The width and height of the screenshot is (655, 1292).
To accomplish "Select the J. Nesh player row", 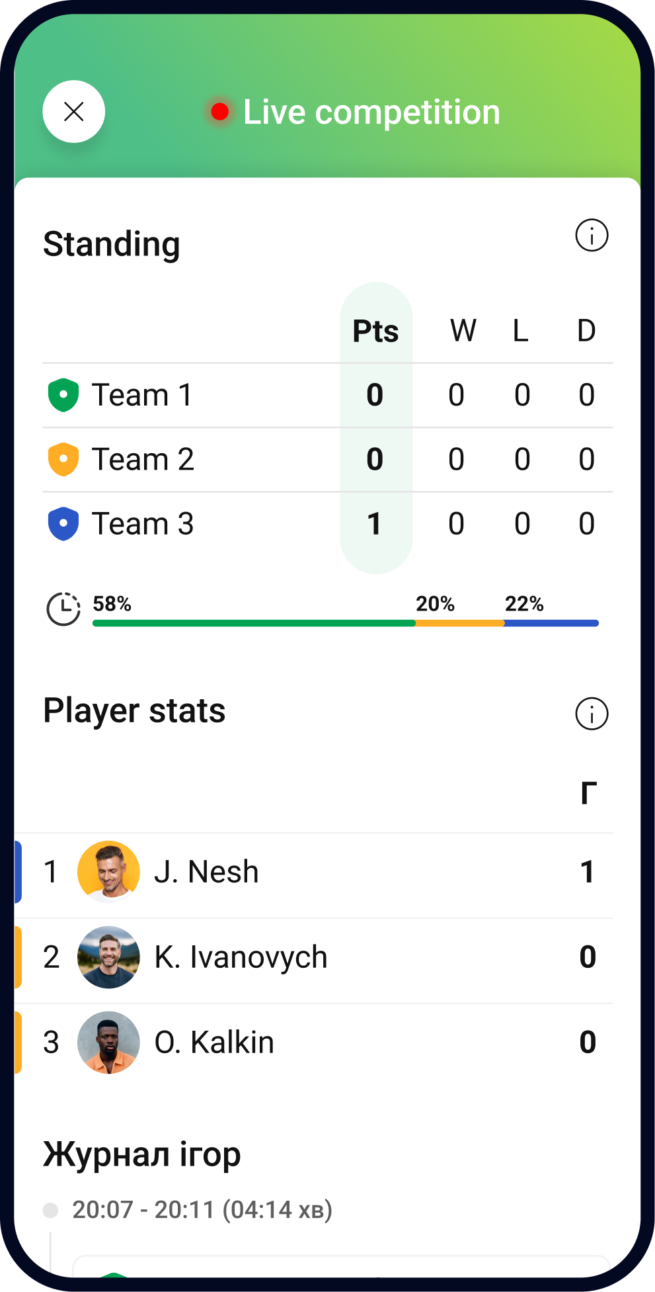I will coord(297,871).
